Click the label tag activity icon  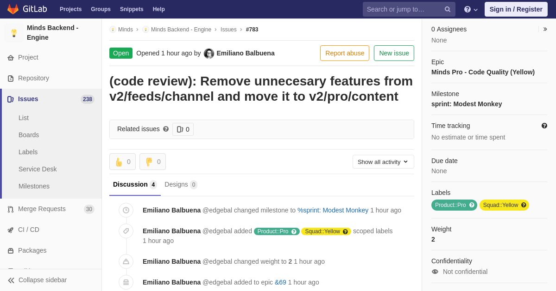click(x=126, y=231)
